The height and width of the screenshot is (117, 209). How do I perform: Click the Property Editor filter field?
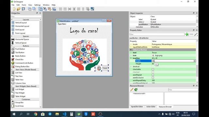coord(157,34)
